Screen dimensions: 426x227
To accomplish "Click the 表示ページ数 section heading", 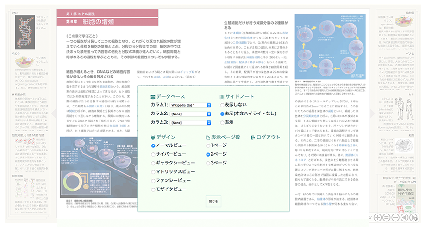I will point(226,137).
